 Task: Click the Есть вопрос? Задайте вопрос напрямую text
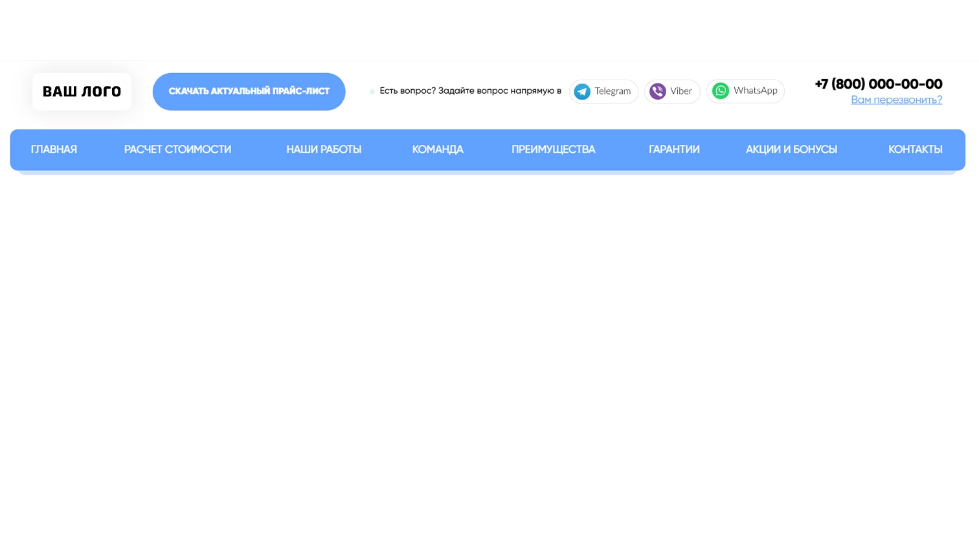pyautogui.click(x=470, y=91)
